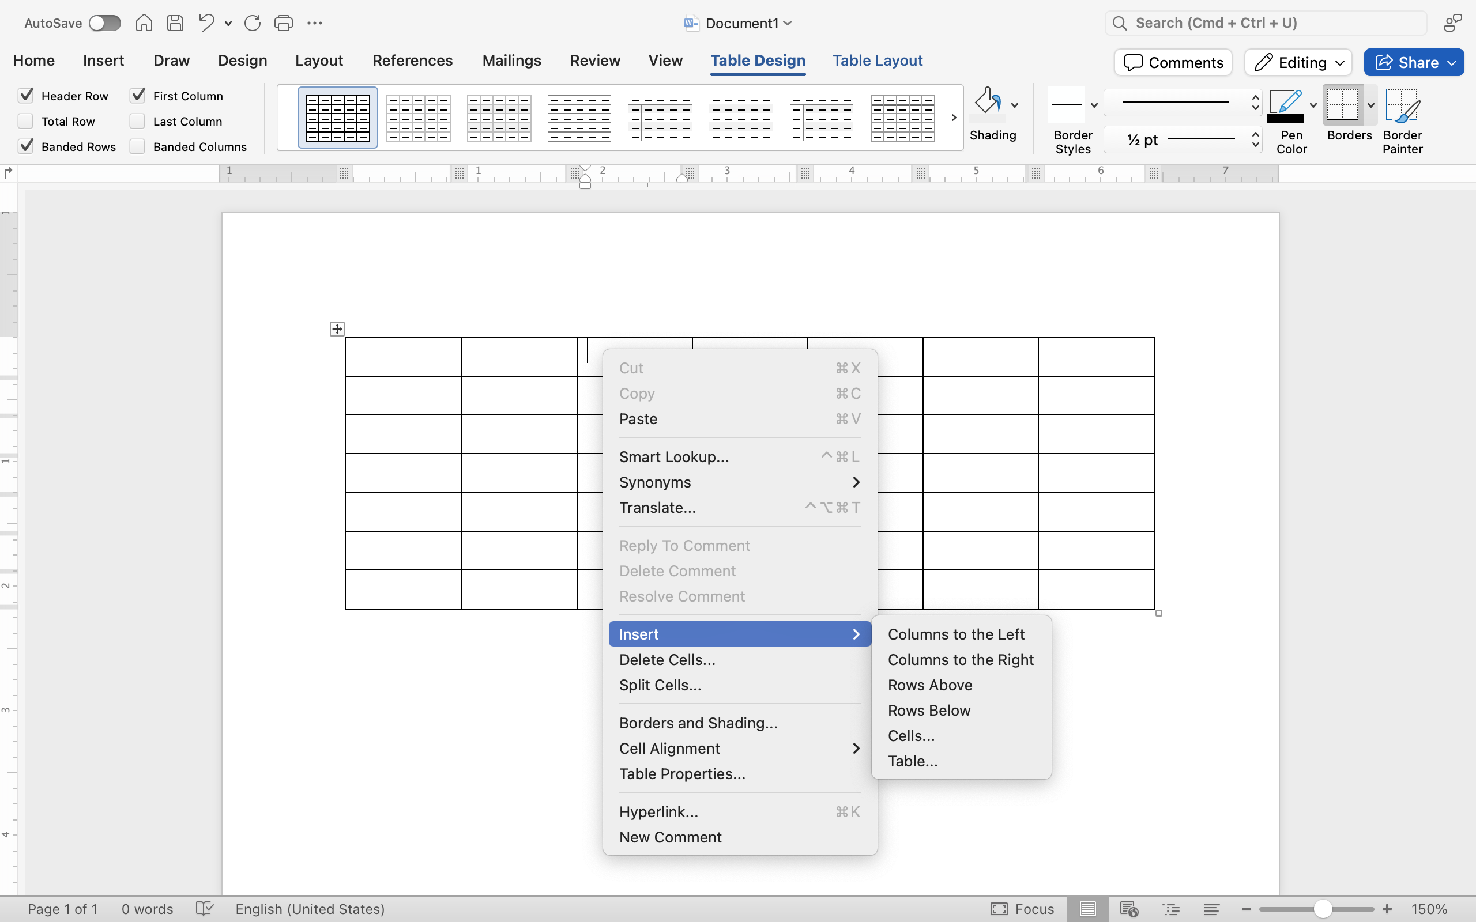Open the line style dropdown
Viewport: 1476px width, 922px height.
[1183, 103]
